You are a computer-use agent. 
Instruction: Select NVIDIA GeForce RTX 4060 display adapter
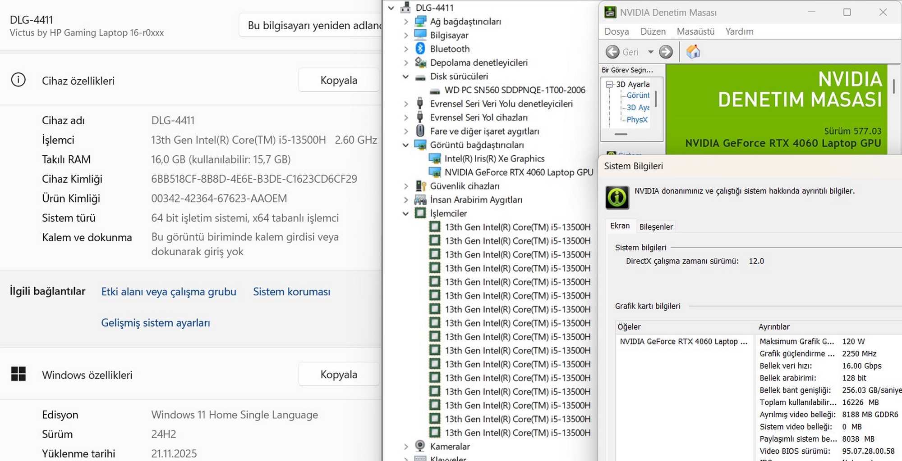click(x=518, y=172)
